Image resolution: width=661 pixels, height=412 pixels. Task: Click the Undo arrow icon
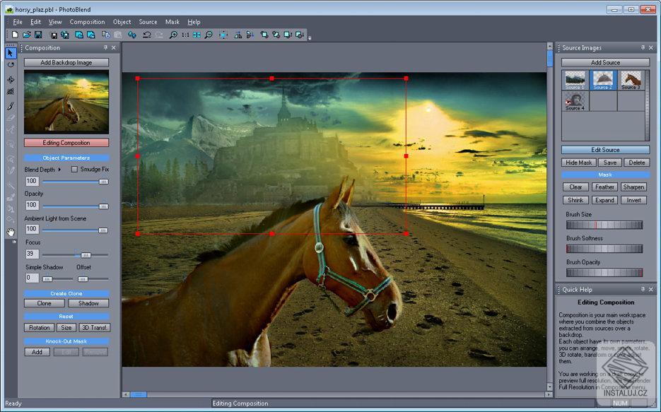pos(146,35)
